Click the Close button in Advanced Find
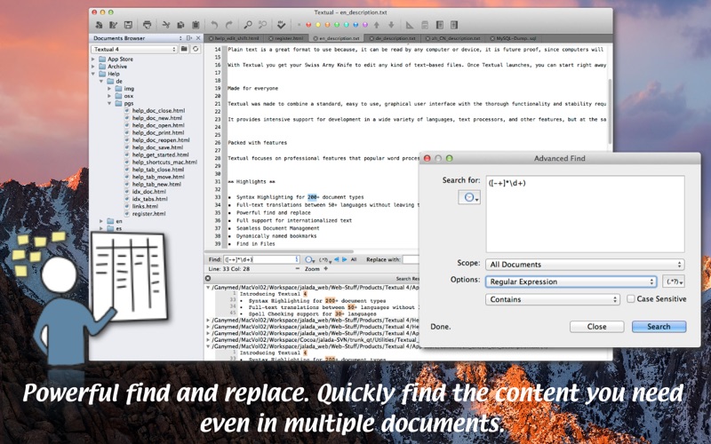 click(x=596, y=326)
